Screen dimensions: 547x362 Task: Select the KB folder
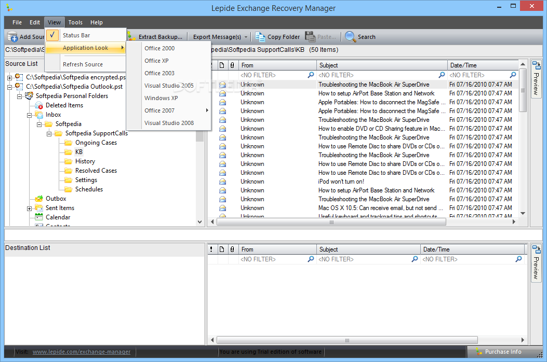point(79,152)
